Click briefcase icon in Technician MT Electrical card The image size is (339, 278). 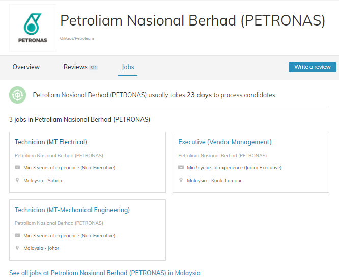pos(17,167)
